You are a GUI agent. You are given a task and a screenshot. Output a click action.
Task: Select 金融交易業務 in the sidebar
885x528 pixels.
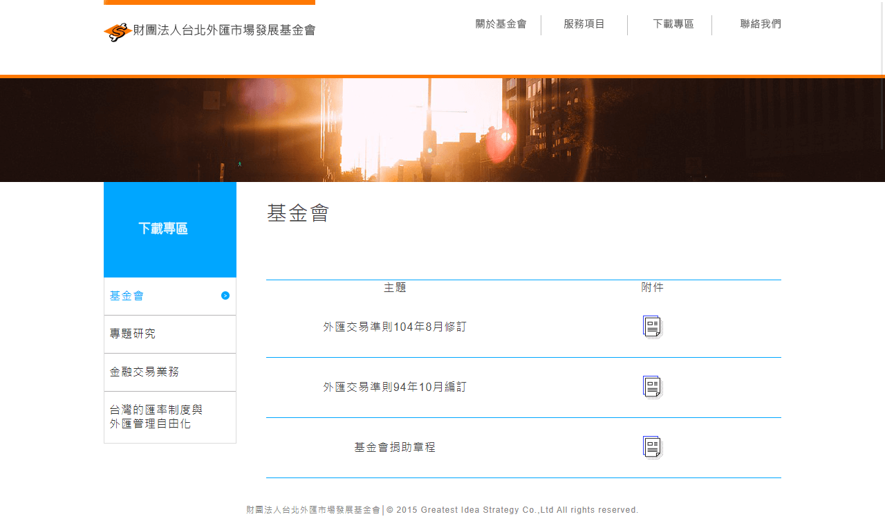[x=170, y=372]
